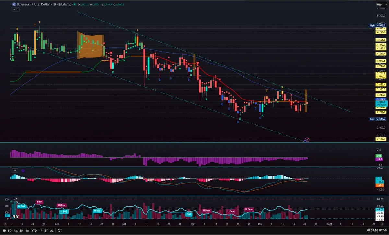Expand the bottom pane legend showing 2

coord(15,199)
